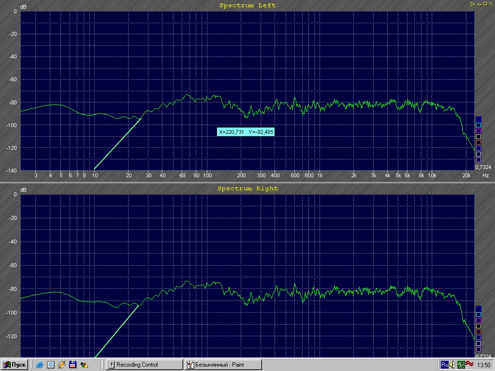Click the taskbar clock showing 13:50
This screenshot has height=371, width=495.
point(484,365)
